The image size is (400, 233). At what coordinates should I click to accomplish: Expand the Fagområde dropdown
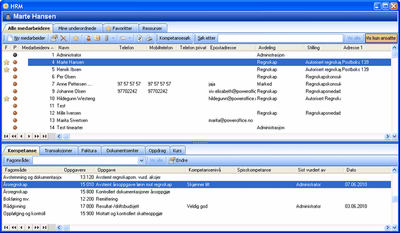point(141,160)
